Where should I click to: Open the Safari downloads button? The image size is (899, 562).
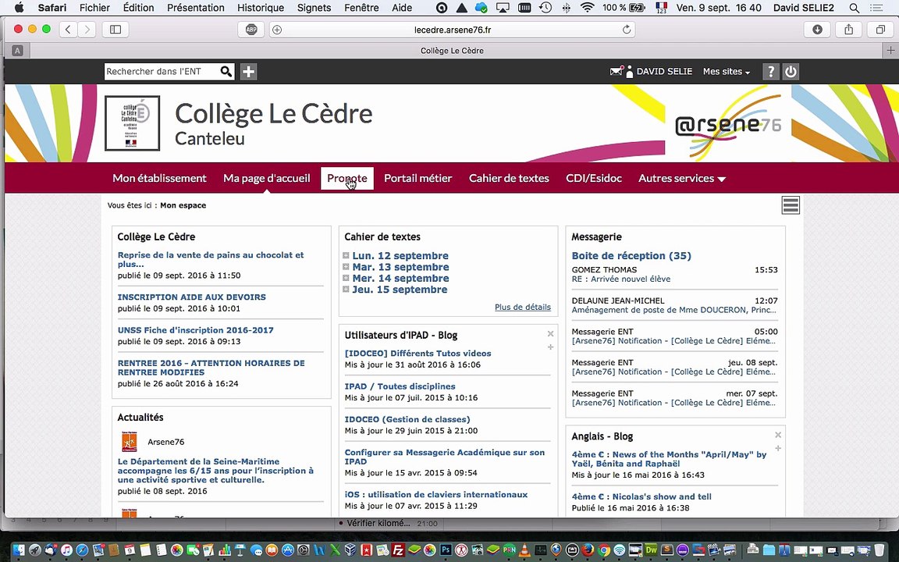pyautogui.click(x=818, y=29)
